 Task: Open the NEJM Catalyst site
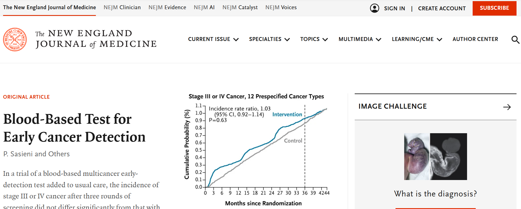(240, 8)
